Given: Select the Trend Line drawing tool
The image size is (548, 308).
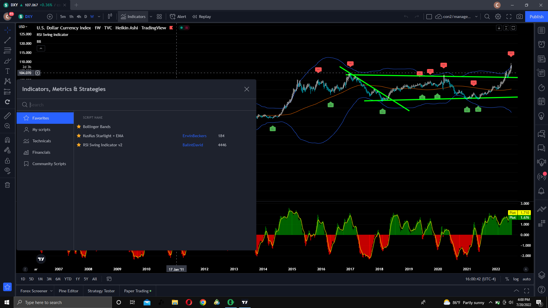Looking at the screenshot, I should click(x=7, y=40).
